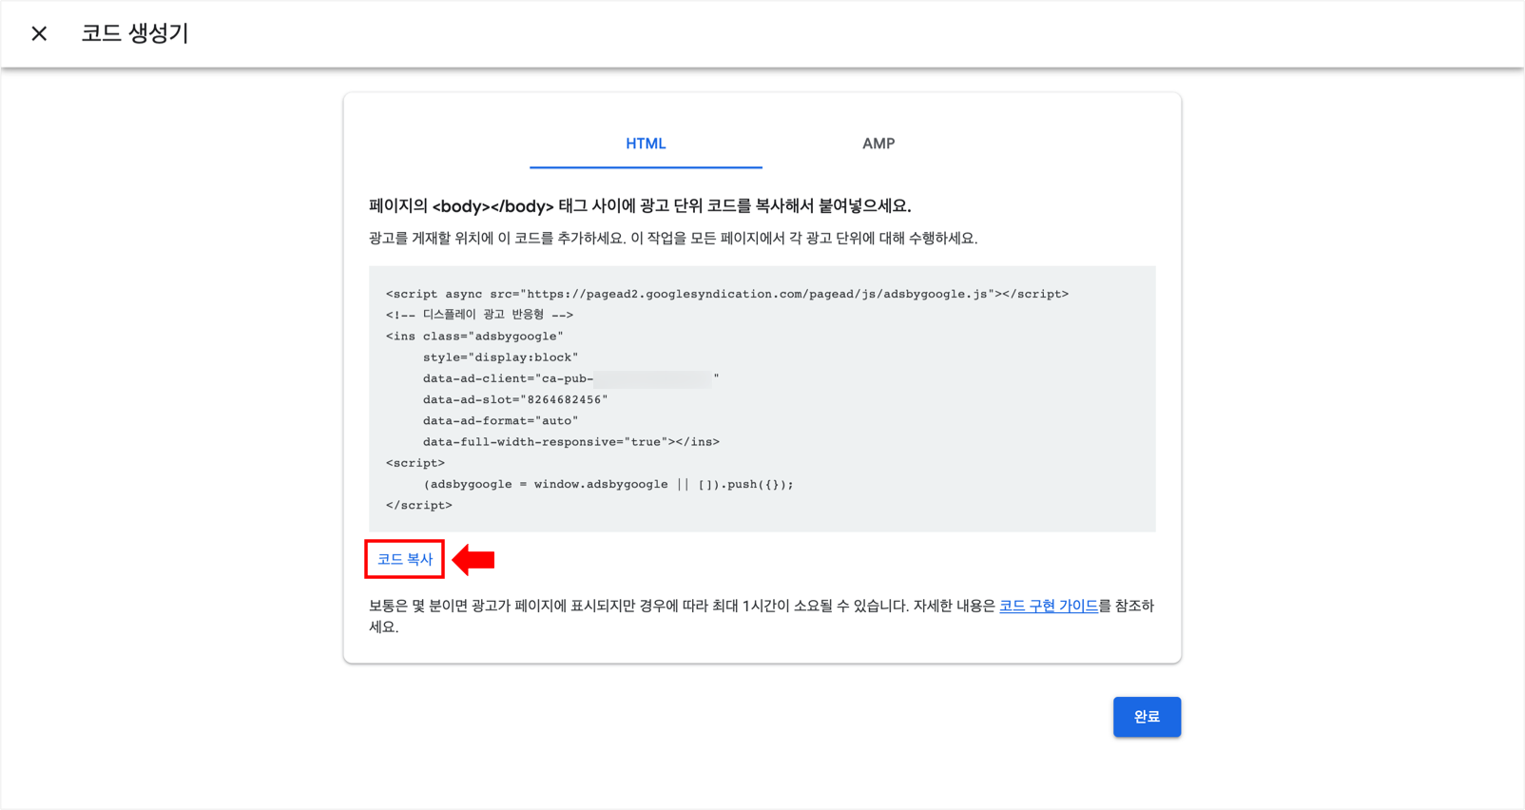Click the 코드 생성기 title
The width and height of the screenshot is (1525, 810).
pos(135,33)
